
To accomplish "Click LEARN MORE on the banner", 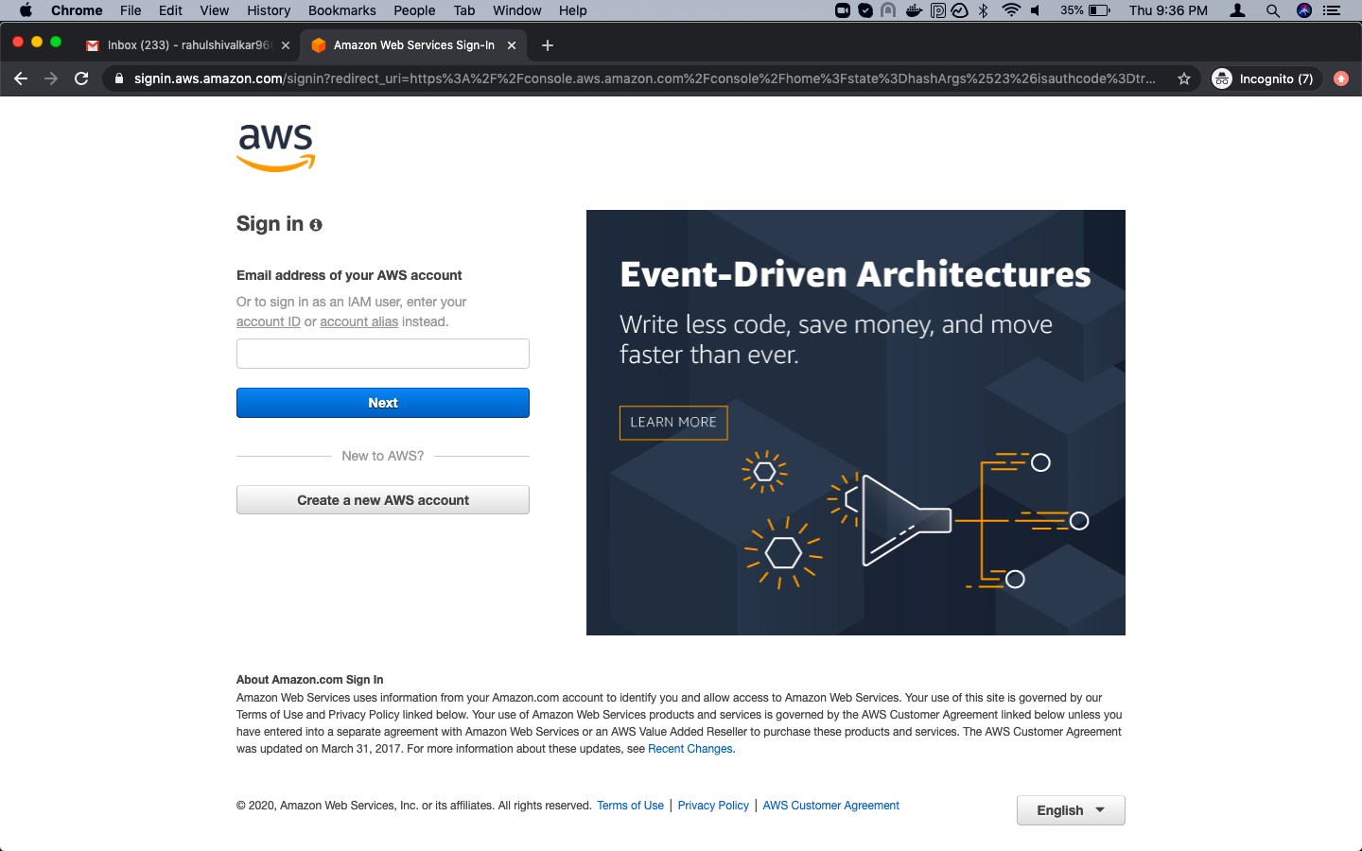I will tap(672, 423).
